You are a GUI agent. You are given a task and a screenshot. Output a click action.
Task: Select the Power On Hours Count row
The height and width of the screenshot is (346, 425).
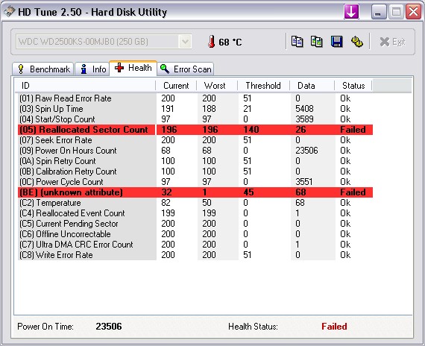[195, 151]
